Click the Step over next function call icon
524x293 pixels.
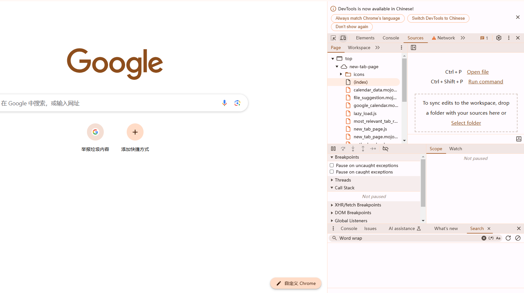click(x=343, y=149)
